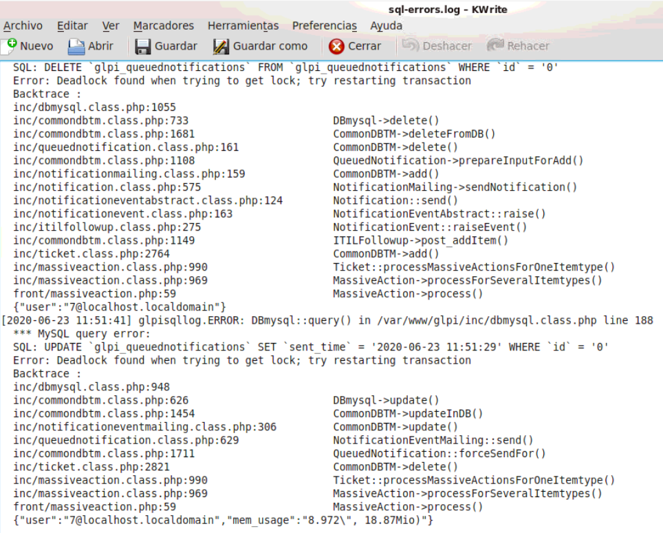Open the Editar menu

coord(72,25)
